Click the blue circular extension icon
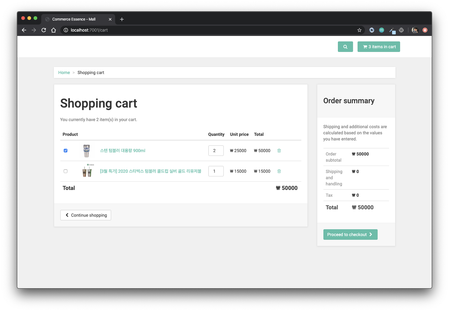 [x=372, y=30]
